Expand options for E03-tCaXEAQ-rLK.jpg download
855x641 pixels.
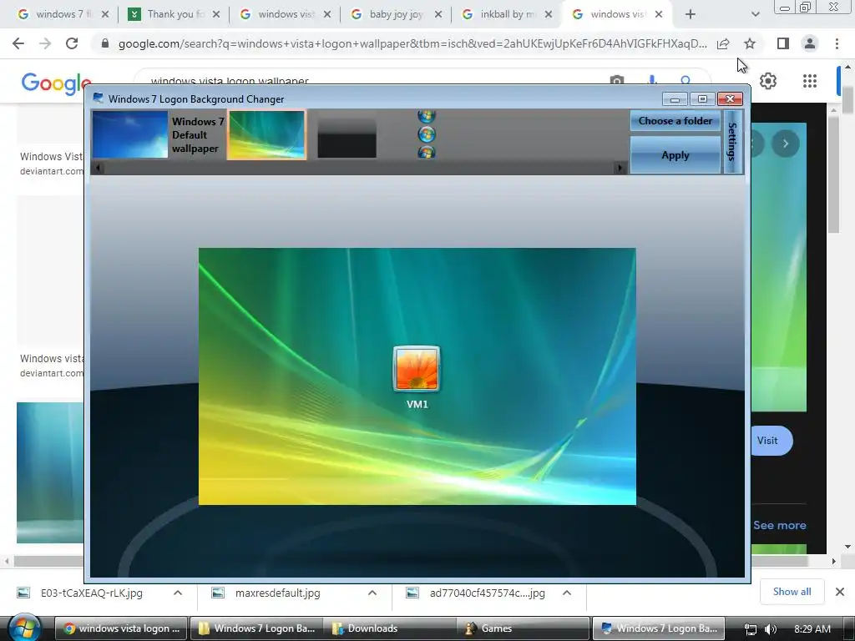coord(178,593)
